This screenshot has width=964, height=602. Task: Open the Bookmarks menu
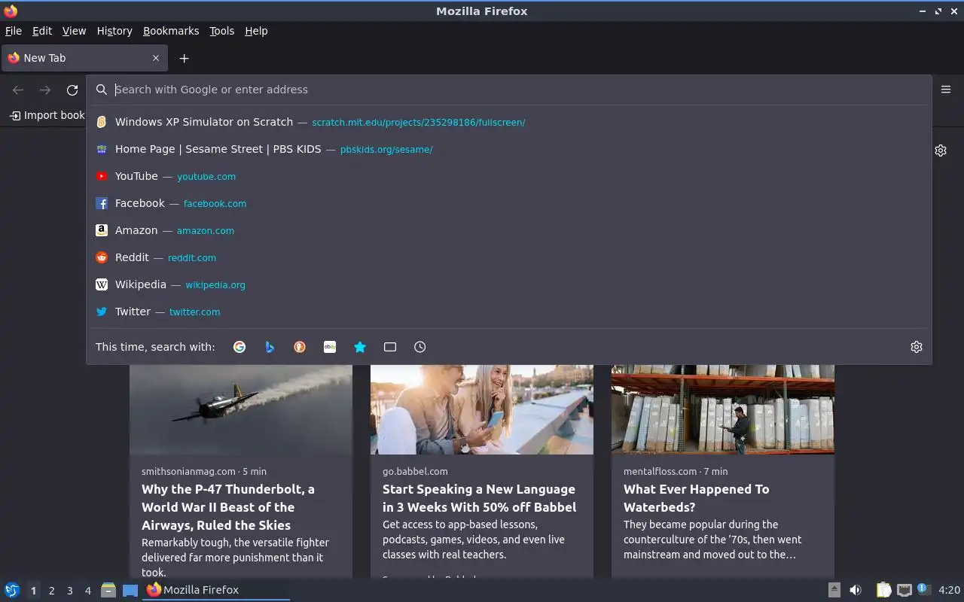click(x=171, y=31)
